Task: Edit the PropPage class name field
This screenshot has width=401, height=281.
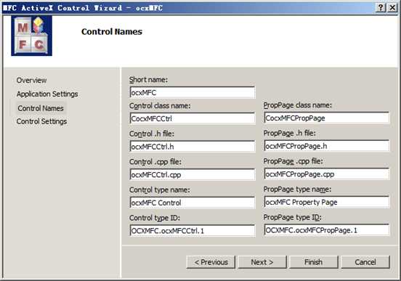Action: [x=327, y=118]
